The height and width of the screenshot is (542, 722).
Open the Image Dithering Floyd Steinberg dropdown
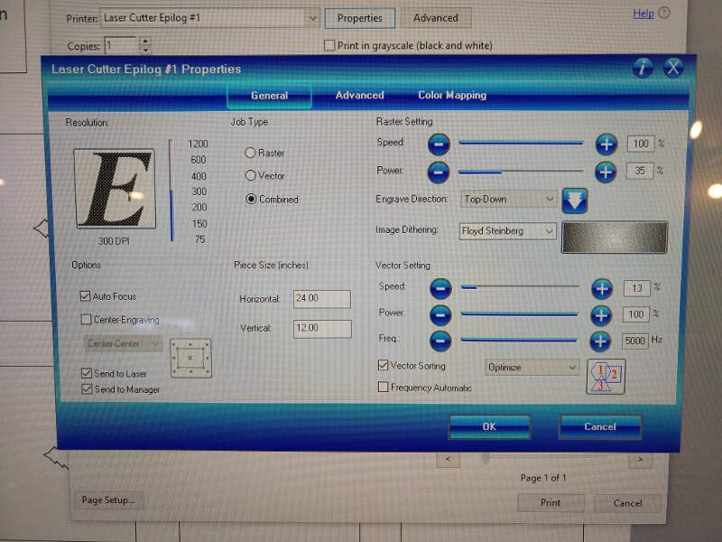508,231
